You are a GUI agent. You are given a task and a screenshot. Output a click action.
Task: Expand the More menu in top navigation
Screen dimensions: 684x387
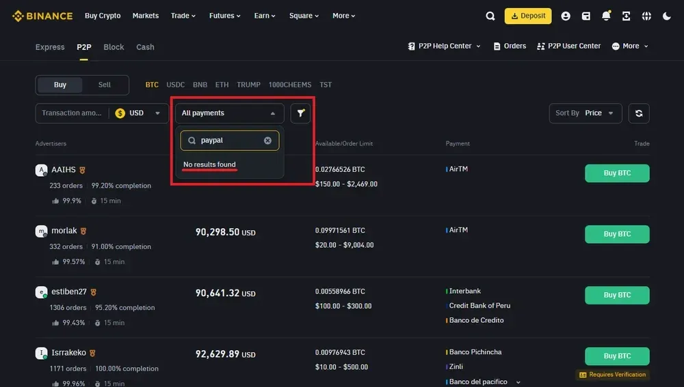click(x=344, y=16)
